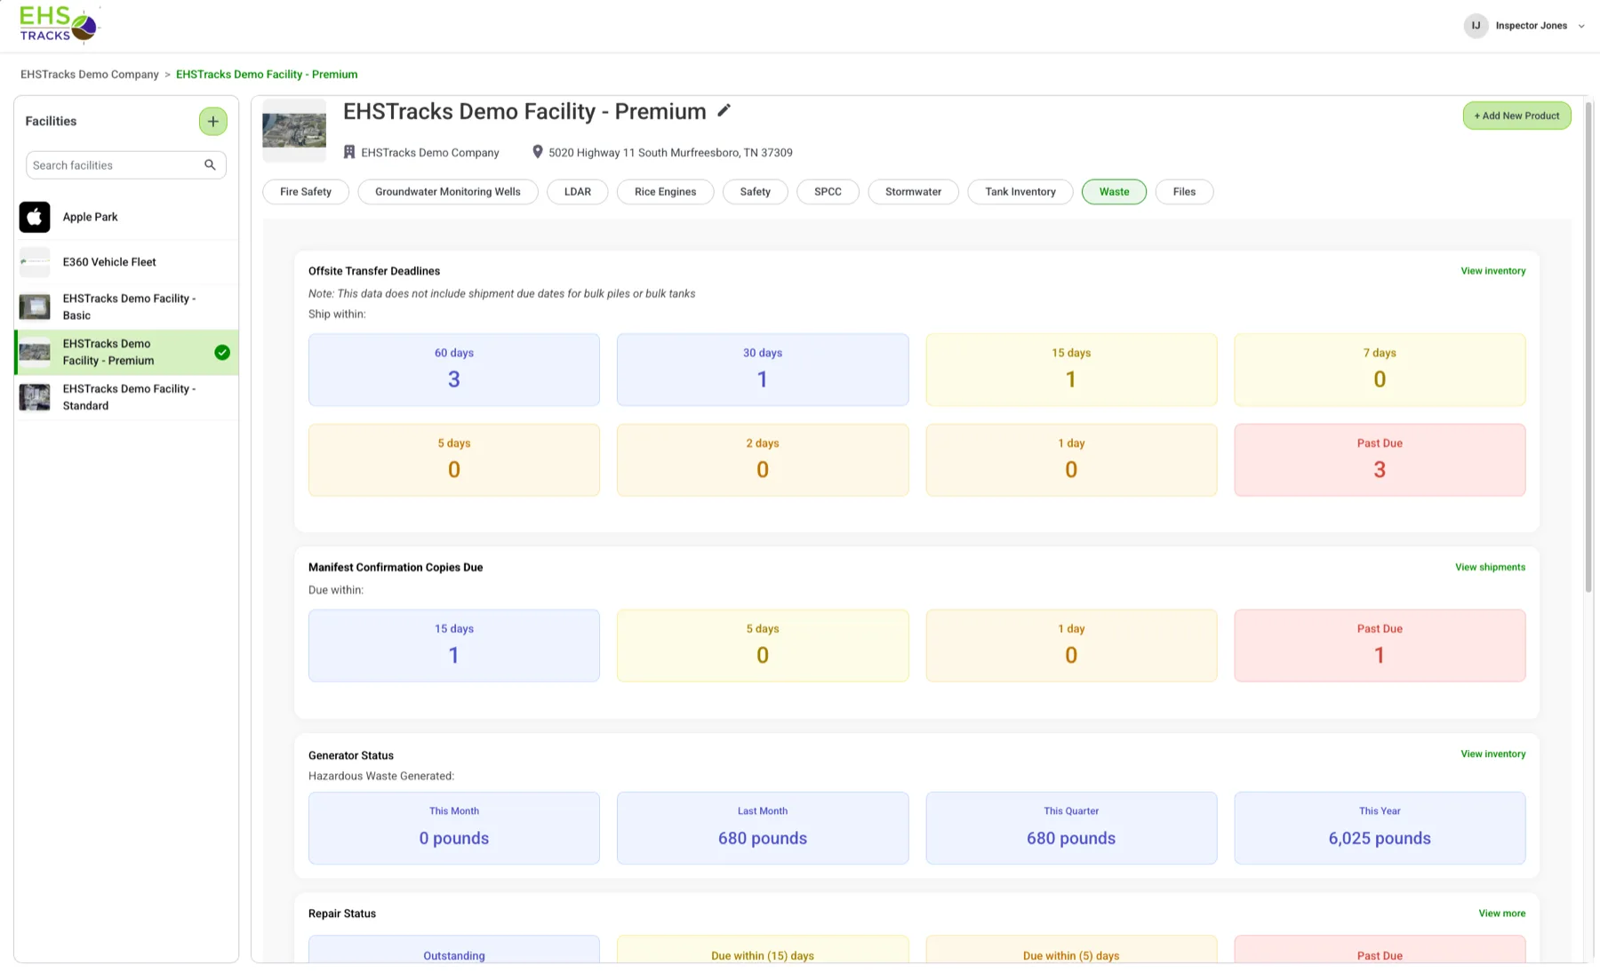Click the 15 days manifest copies card
Viewport: 1600px width, 973px height.
click(x=454, y=646)
